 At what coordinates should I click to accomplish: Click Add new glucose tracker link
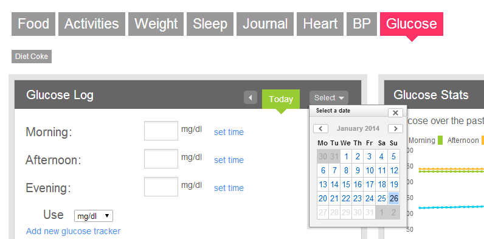point(73,231)
